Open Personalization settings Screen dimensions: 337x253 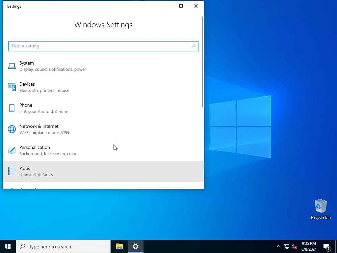103,150
